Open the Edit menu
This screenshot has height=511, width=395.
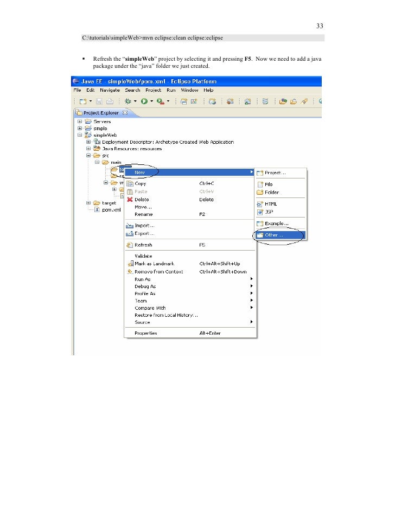click(90, 90)
